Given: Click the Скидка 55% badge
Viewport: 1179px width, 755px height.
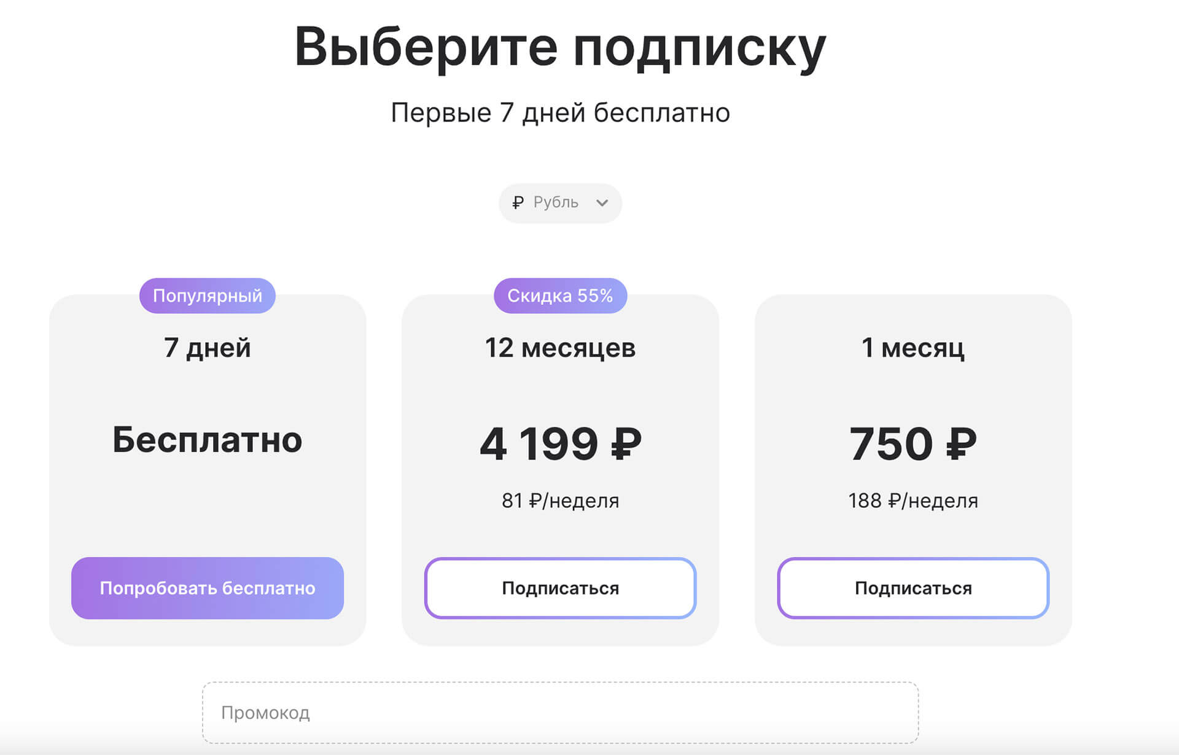Looking at the screenshot, I should (x=560, y=295).
